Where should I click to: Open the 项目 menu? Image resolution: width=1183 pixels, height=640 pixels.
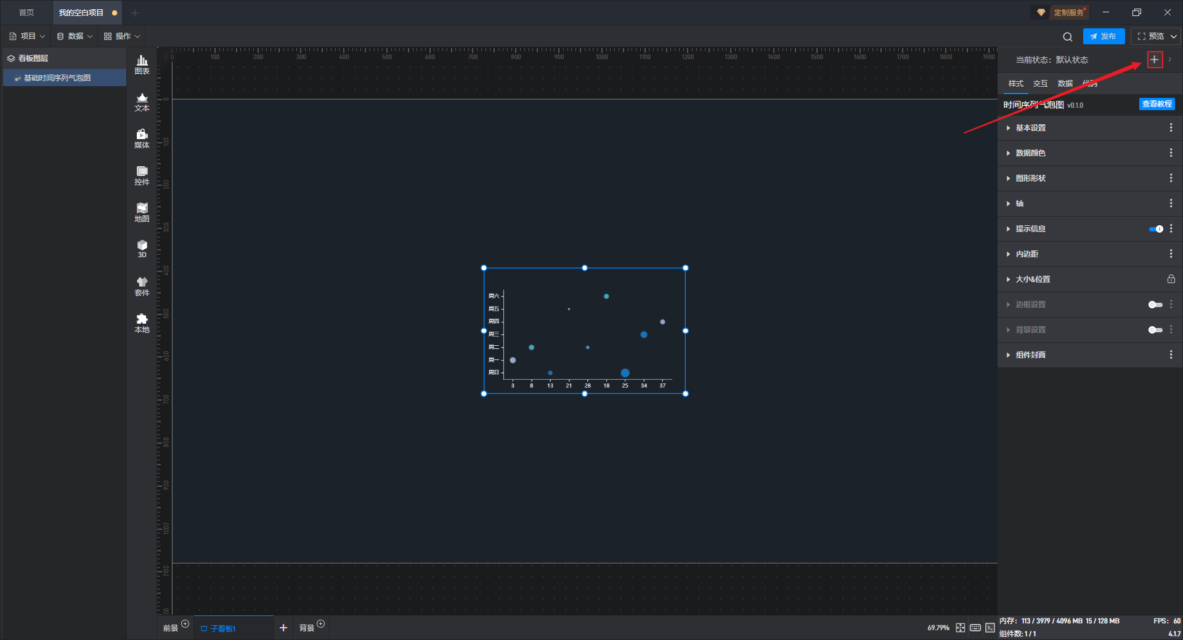pos(27,36)
